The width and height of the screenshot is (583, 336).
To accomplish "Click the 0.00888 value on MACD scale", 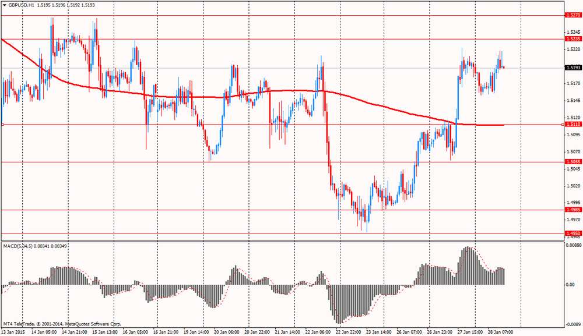I will (x=573, y=245).
